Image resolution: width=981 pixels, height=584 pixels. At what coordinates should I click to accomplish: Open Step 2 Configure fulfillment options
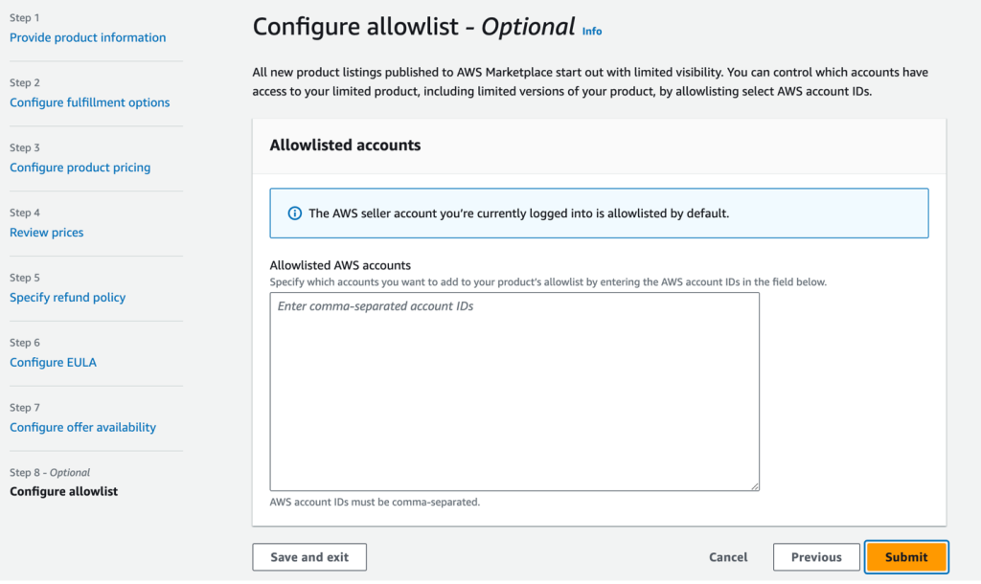(89, 102)
